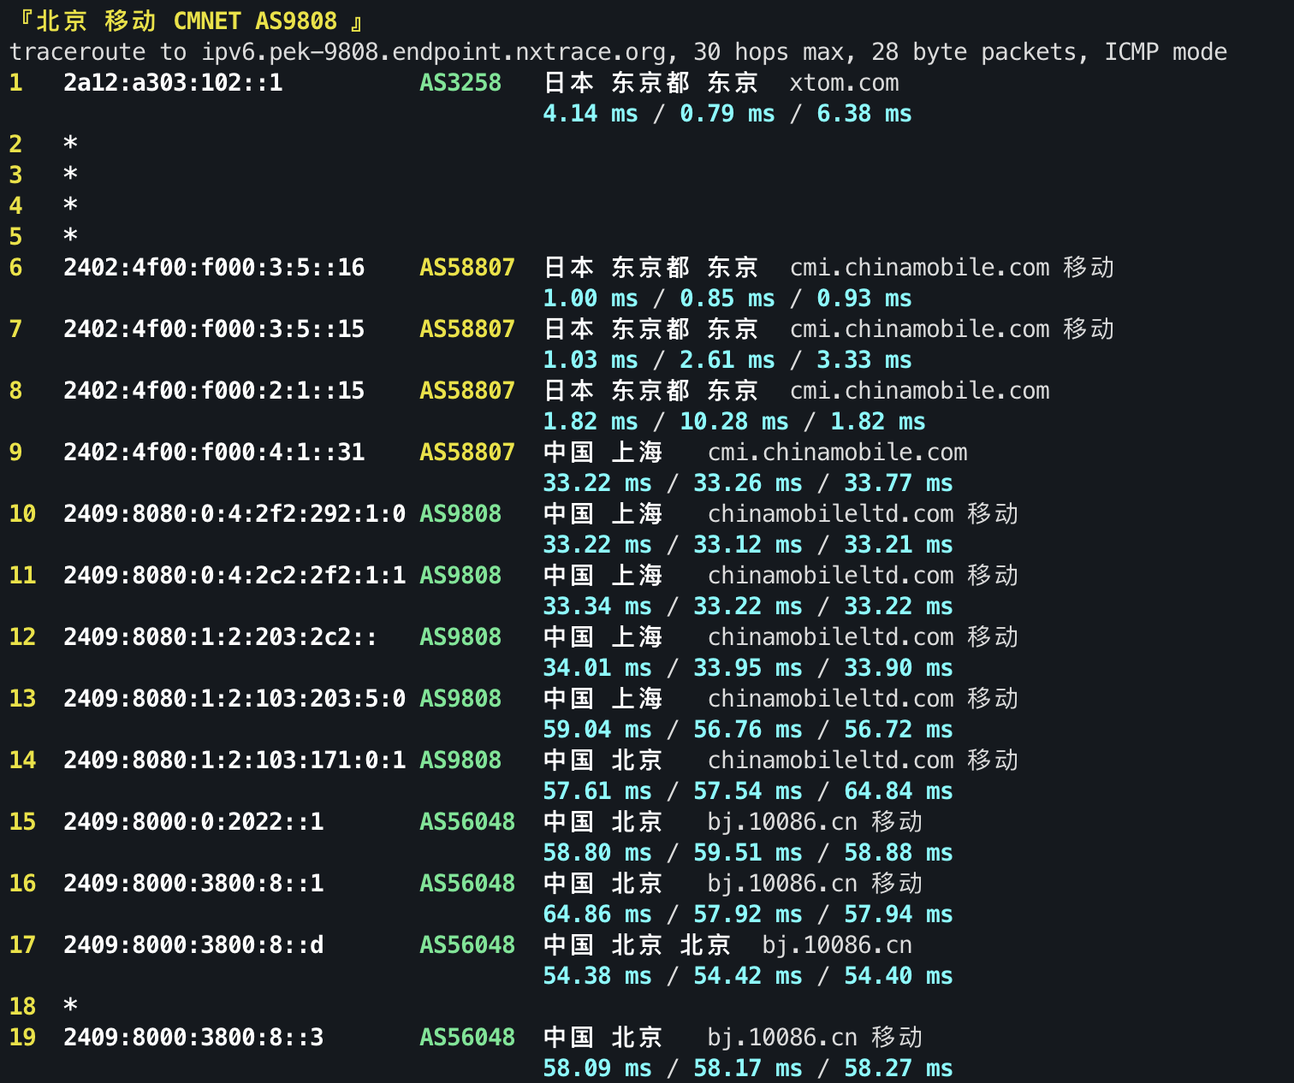Click IP 2409:8080:1:2:103:203:5:0

pyautogui.click(x=234, y=699)
